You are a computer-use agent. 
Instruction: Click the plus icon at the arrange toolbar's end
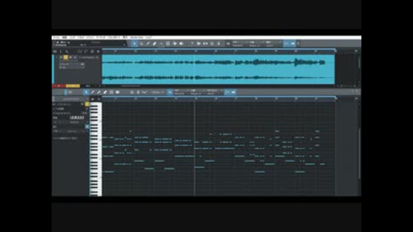point(298,44)
